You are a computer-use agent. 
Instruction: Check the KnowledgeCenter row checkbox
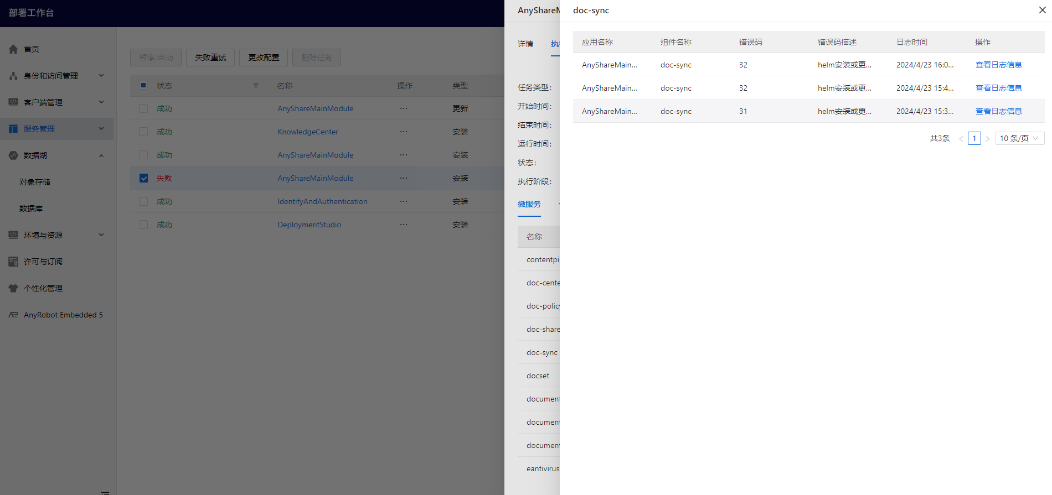tap(143, 132)
